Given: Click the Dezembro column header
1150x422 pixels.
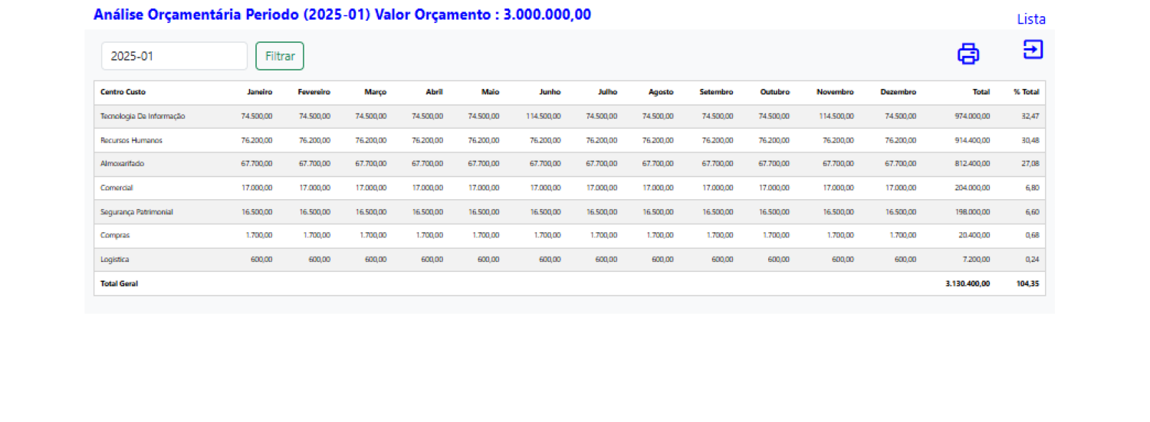Looking at the screenshot, I should pyautogui.click(x=898, y=92).
